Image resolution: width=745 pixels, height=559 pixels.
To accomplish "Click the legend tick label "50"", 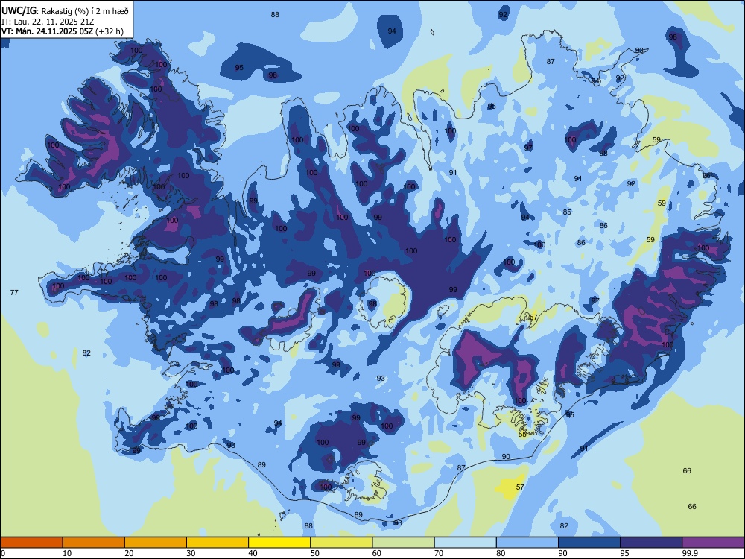I will coord(315,553).
